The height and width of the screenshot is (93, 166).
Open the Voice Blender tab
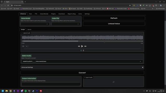pyautogui.click(x=44, y=14)
